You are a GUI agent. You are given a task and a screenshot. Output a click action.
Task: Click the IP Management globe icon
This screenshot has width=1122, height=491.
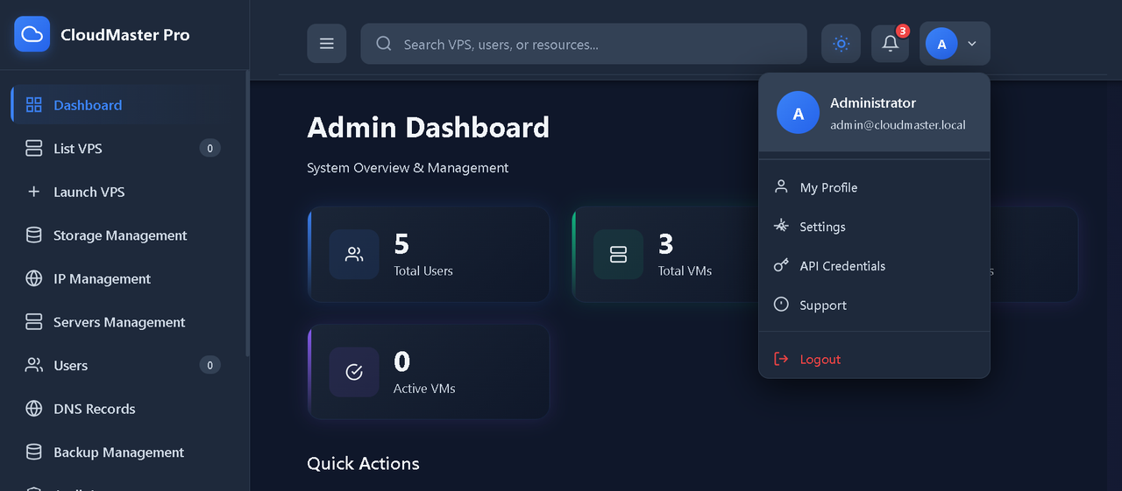click(x=34, y=278)
